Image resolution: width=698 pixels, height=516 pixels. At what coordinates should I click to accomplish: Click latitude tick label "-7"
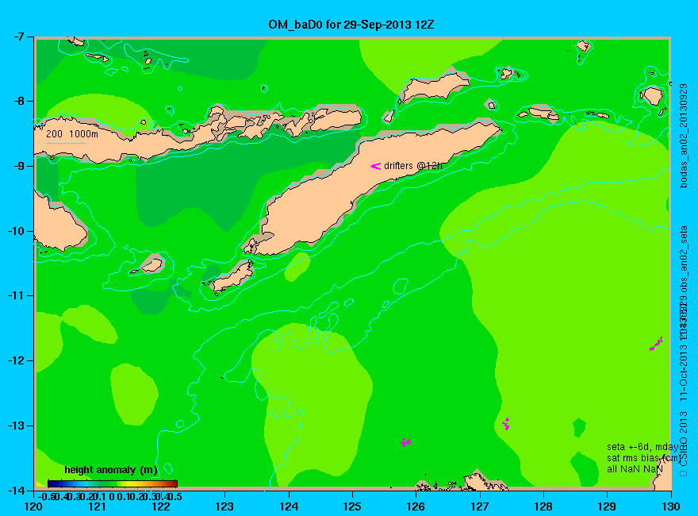click(x=18, y=37)
